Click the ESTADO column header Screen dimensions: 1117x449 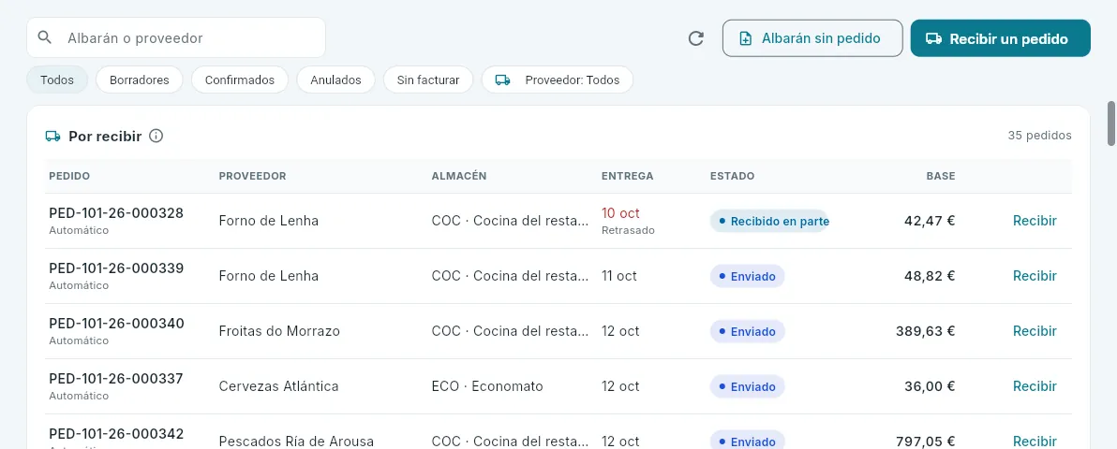pyautogui.click(x=732, y=176)
